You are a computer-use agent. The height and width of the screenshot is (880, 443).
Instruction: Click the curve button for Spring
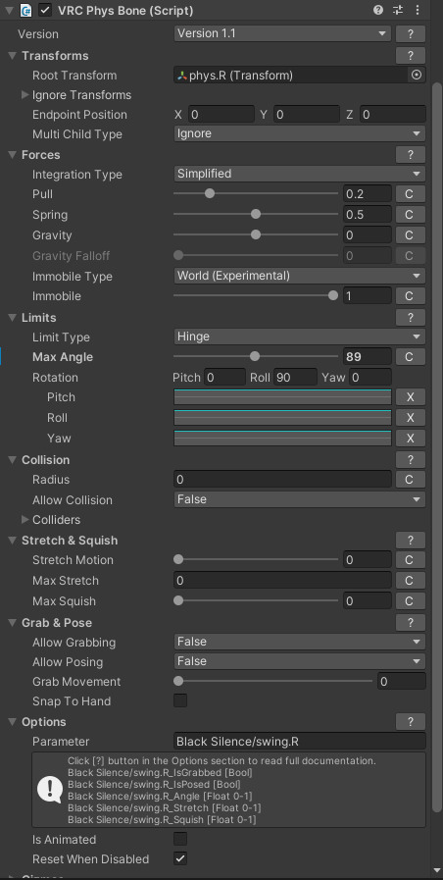pos(411,215)
